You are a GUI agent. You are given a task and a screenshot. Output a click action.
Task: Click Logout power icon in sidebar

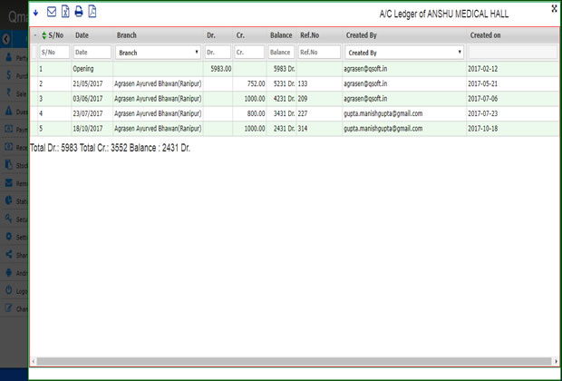click(9, 290)
